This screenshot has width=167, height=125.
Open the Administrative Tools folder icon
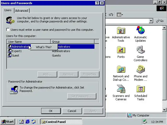(121, 30)
